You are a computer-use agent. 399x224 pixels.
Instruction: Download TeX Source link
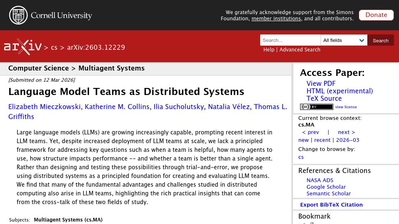pos(324,98)
